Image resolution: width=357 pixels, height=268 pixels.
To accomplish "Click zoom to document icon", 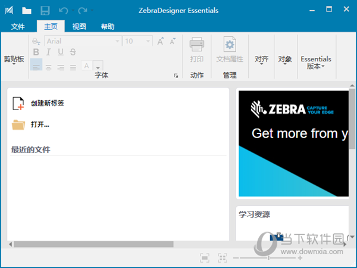I will 205,258.
